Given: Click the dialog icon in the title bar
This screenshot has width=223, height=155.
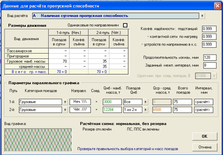Looking at the screenshot, I should pos(4,6).
